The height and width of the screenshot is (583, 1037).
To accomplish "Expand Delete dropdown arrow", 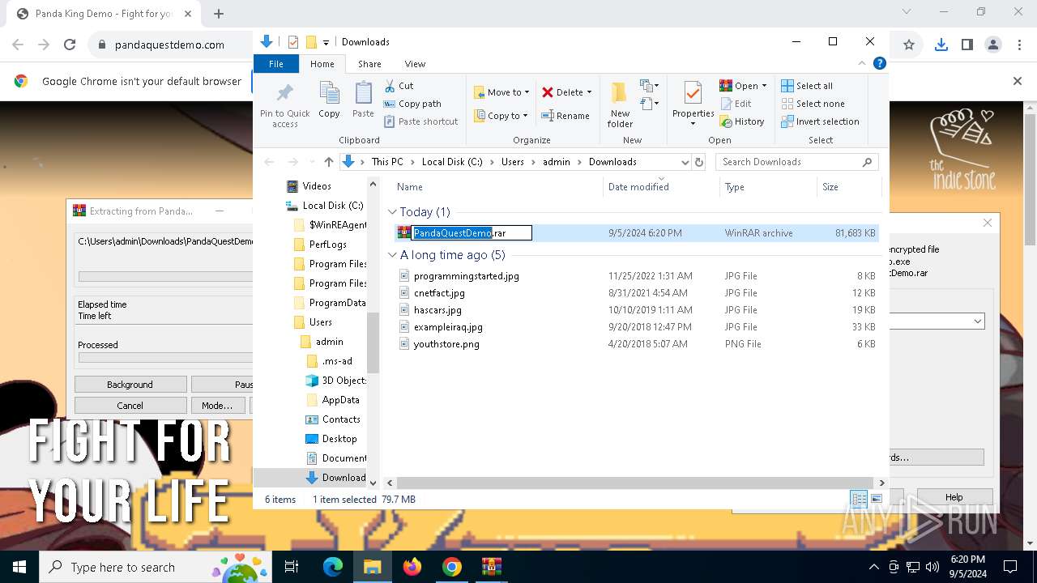I will [589, 92].
